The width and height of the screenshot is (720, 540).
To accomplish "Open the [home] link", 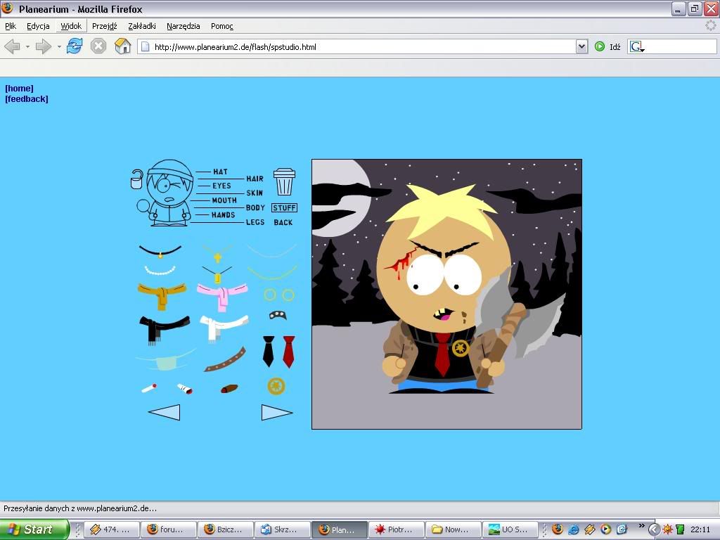I will [x=19, y=88].
